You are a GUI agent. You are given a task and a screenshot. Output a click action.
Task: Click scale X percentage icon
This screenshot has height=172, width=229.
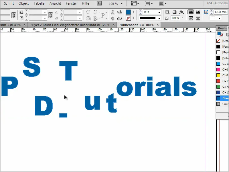tap(21, 12)
